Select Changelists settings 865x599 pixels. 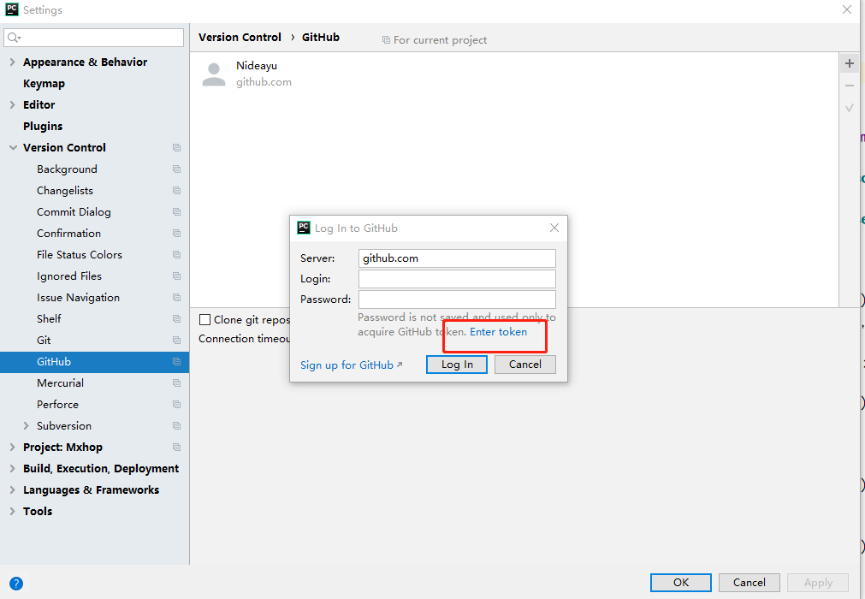point(64,191)
